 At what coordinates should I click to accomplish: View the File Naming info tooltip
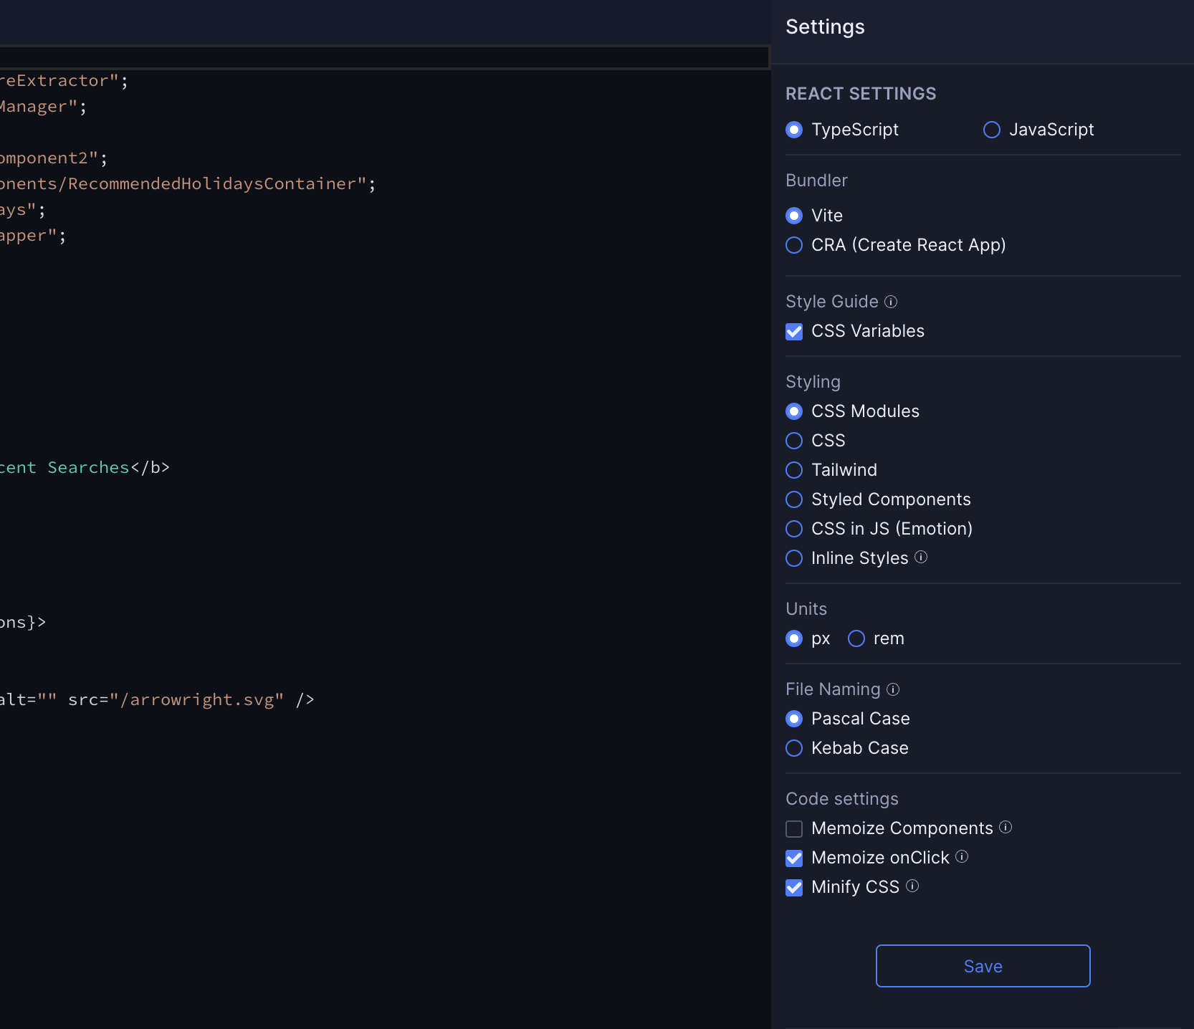(x=893, y=689)
